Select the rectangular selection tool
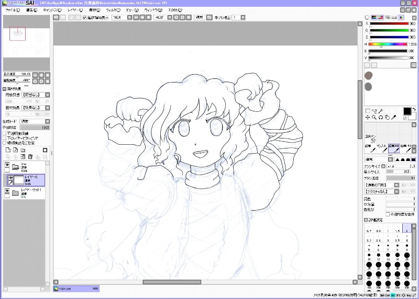 [368, 111]
